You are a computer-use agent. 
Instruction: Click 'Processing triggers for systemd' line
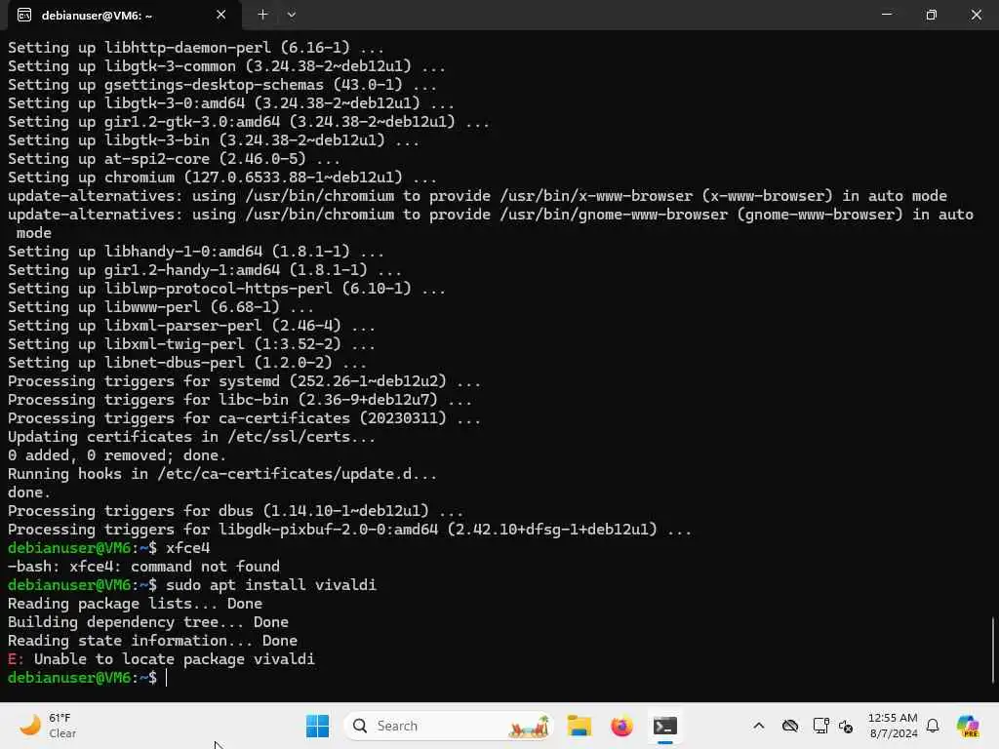click(x=244, y=381)
